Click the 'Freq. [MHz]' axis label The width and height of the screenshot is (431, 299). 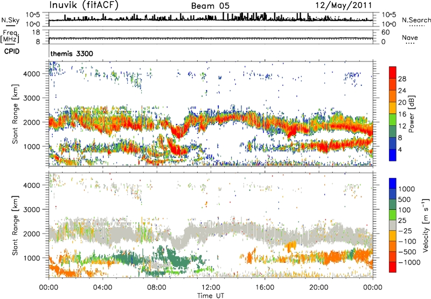(10, 37)
